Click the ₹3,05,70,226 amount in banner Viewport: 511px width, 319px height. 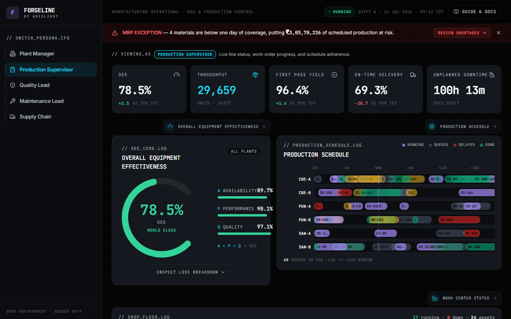[303, 33]
